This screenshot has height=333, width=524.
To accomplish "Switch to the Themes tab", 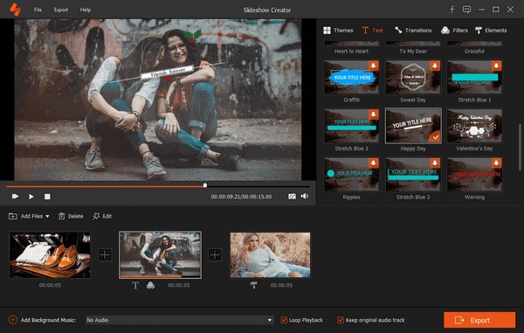I will (338, 30).
